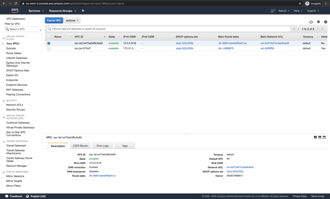
Task: Open Subnets in the sidebar
Action: [11, 48]
